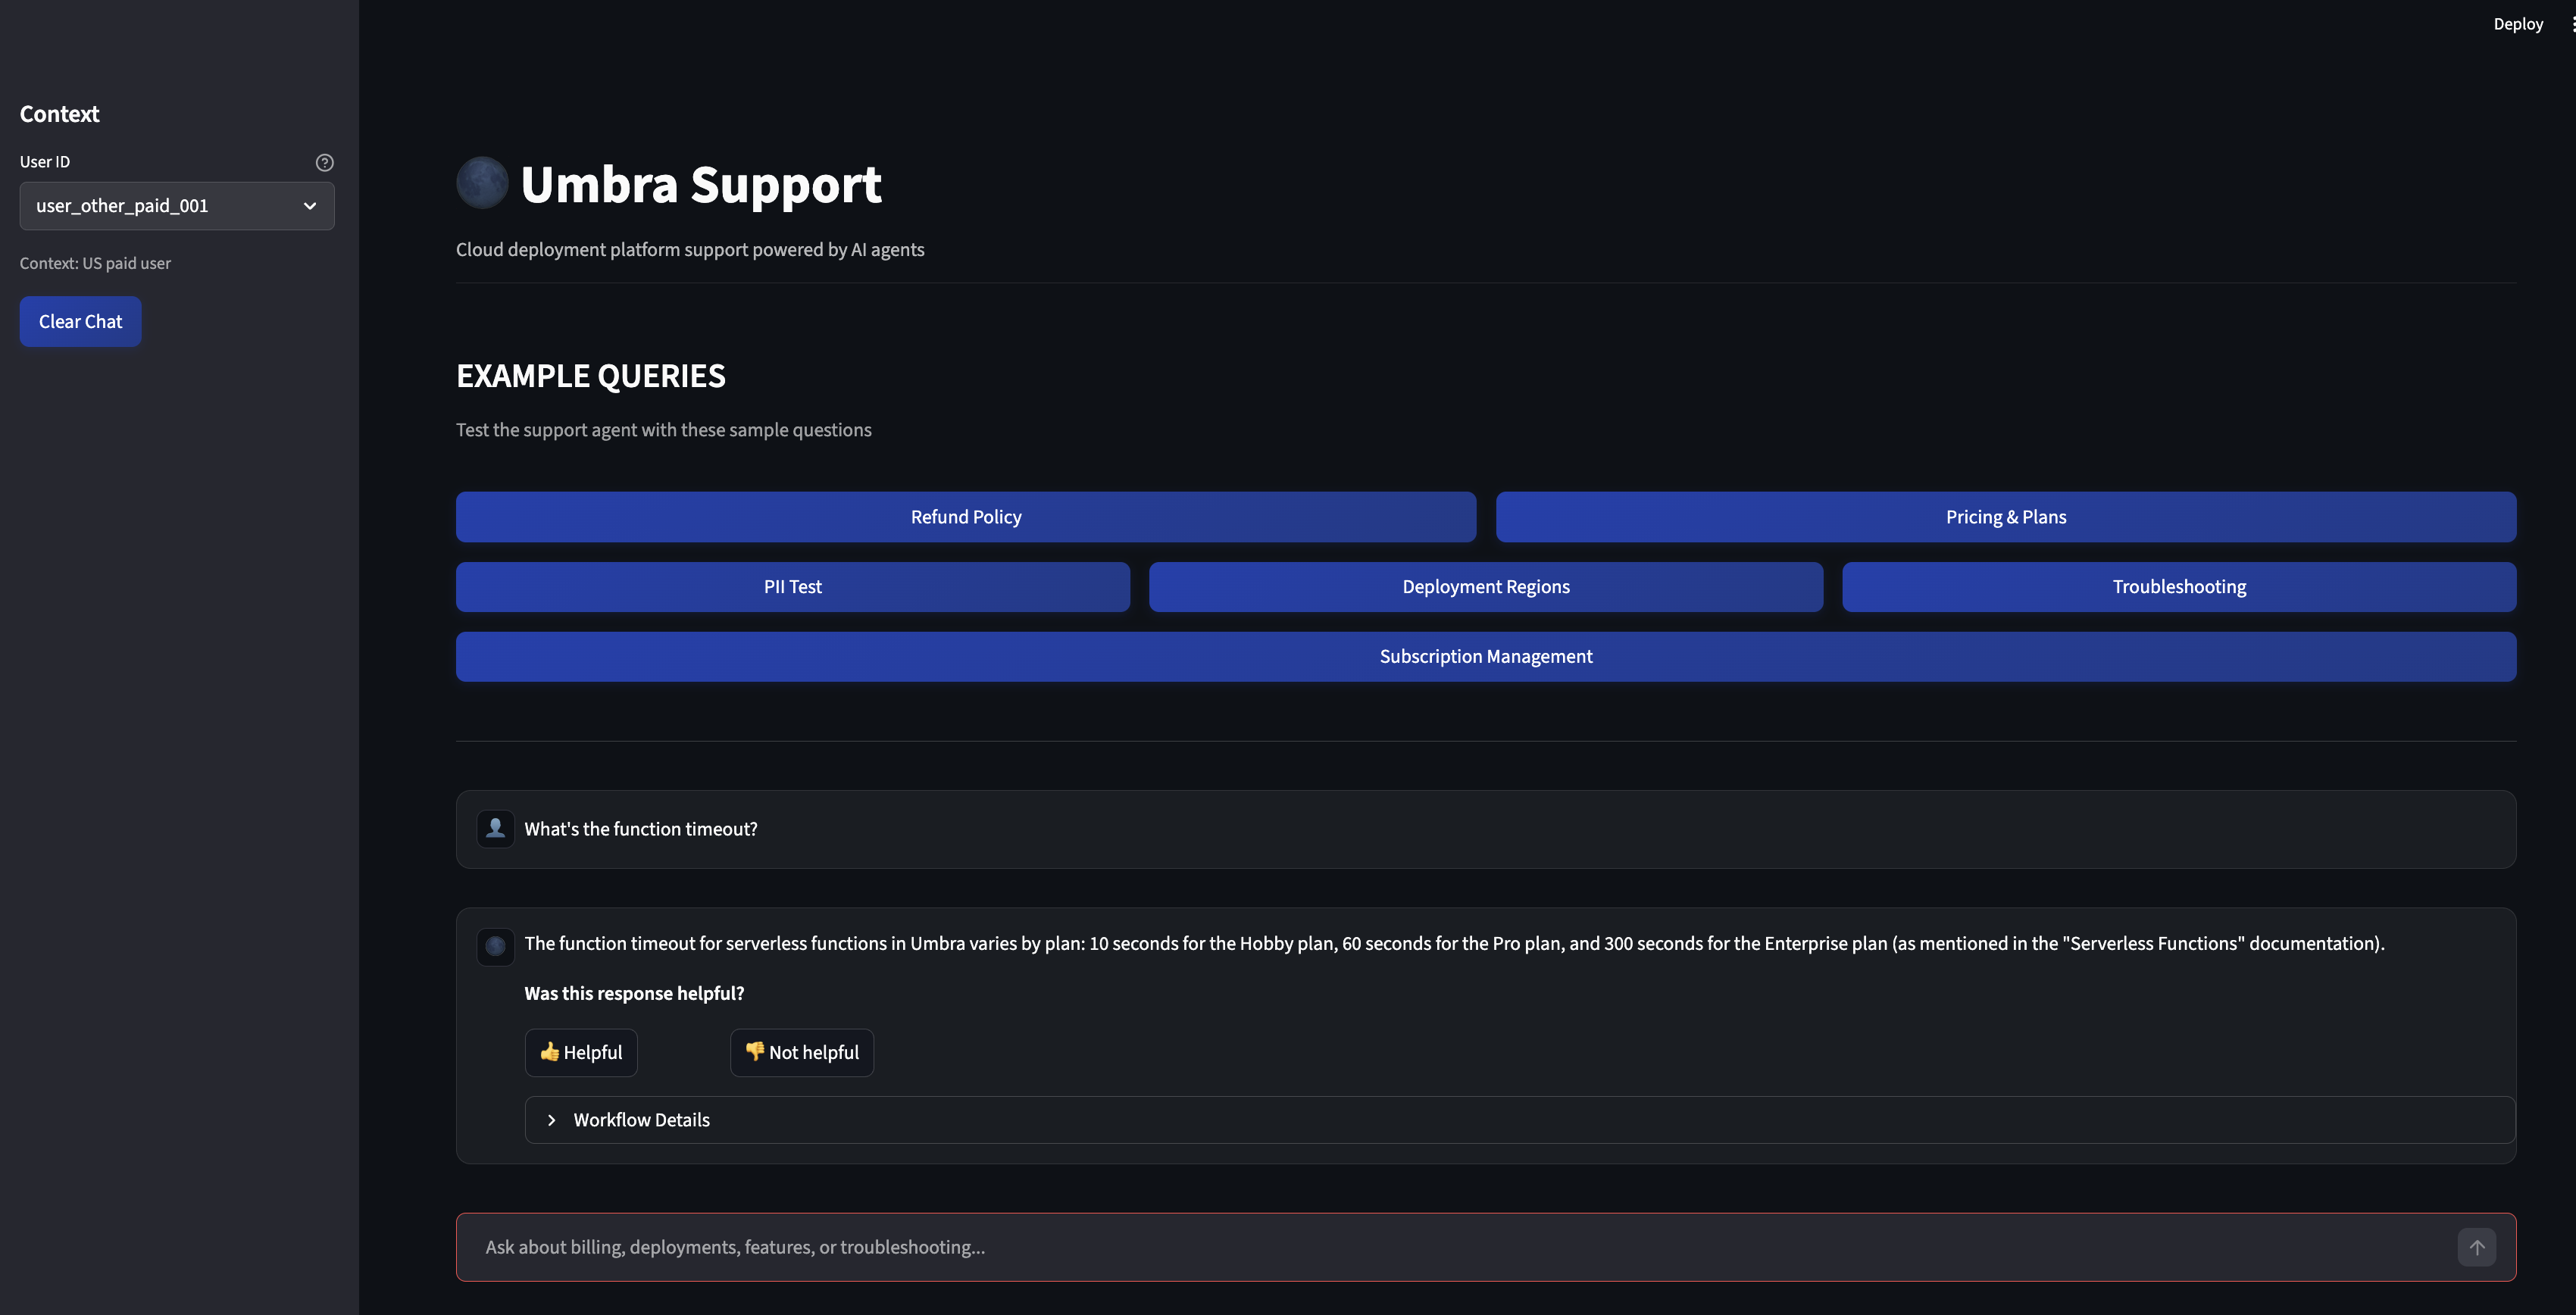Click the thumbs-up icon on Helpful

pyautogui.click(x=549, y=1052)
